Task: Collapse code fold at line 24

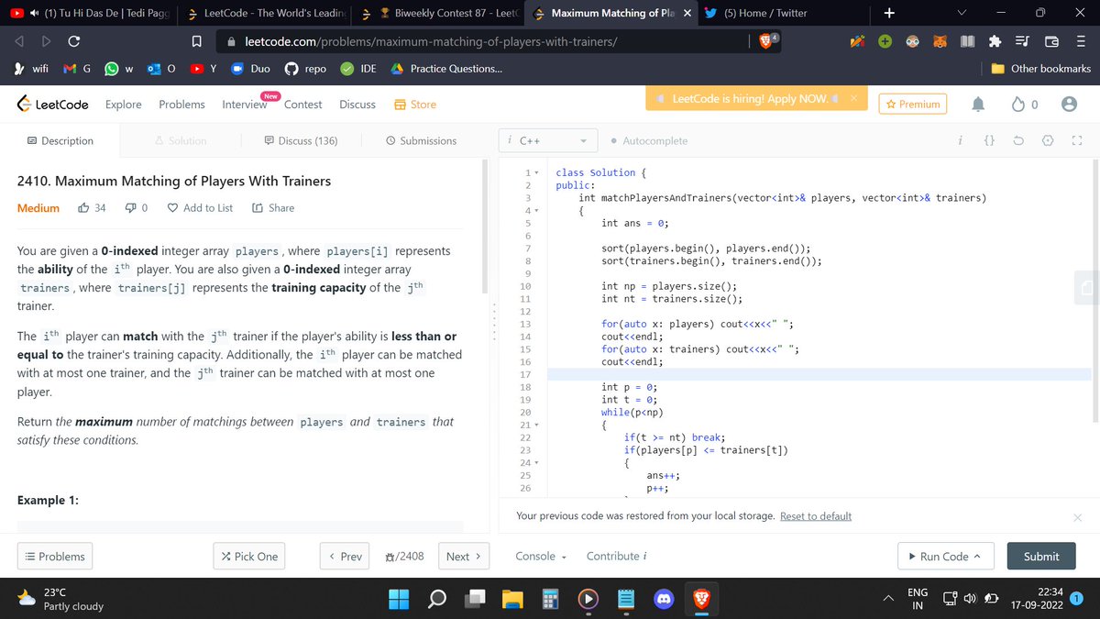Action: (536, 463)
